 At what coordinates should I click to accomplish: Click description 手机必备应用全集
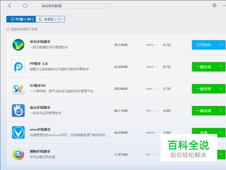coord(42,157)
